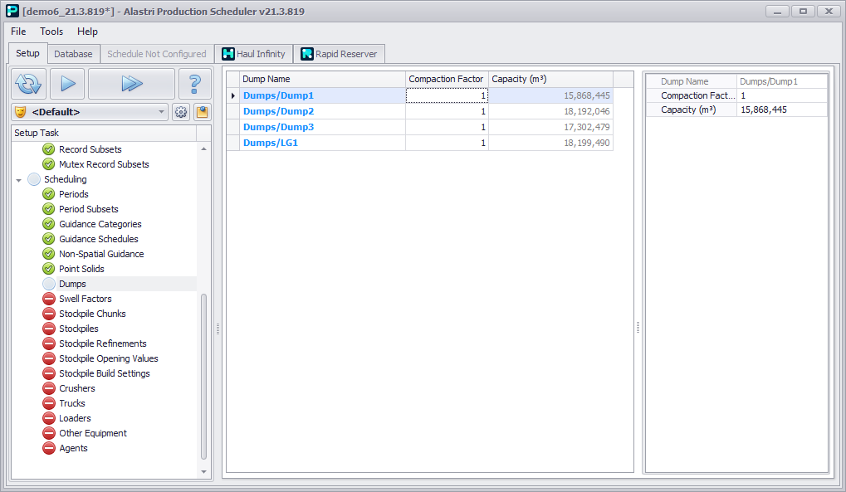Click the setup task list scroll-down arrow

click(204, 471)
